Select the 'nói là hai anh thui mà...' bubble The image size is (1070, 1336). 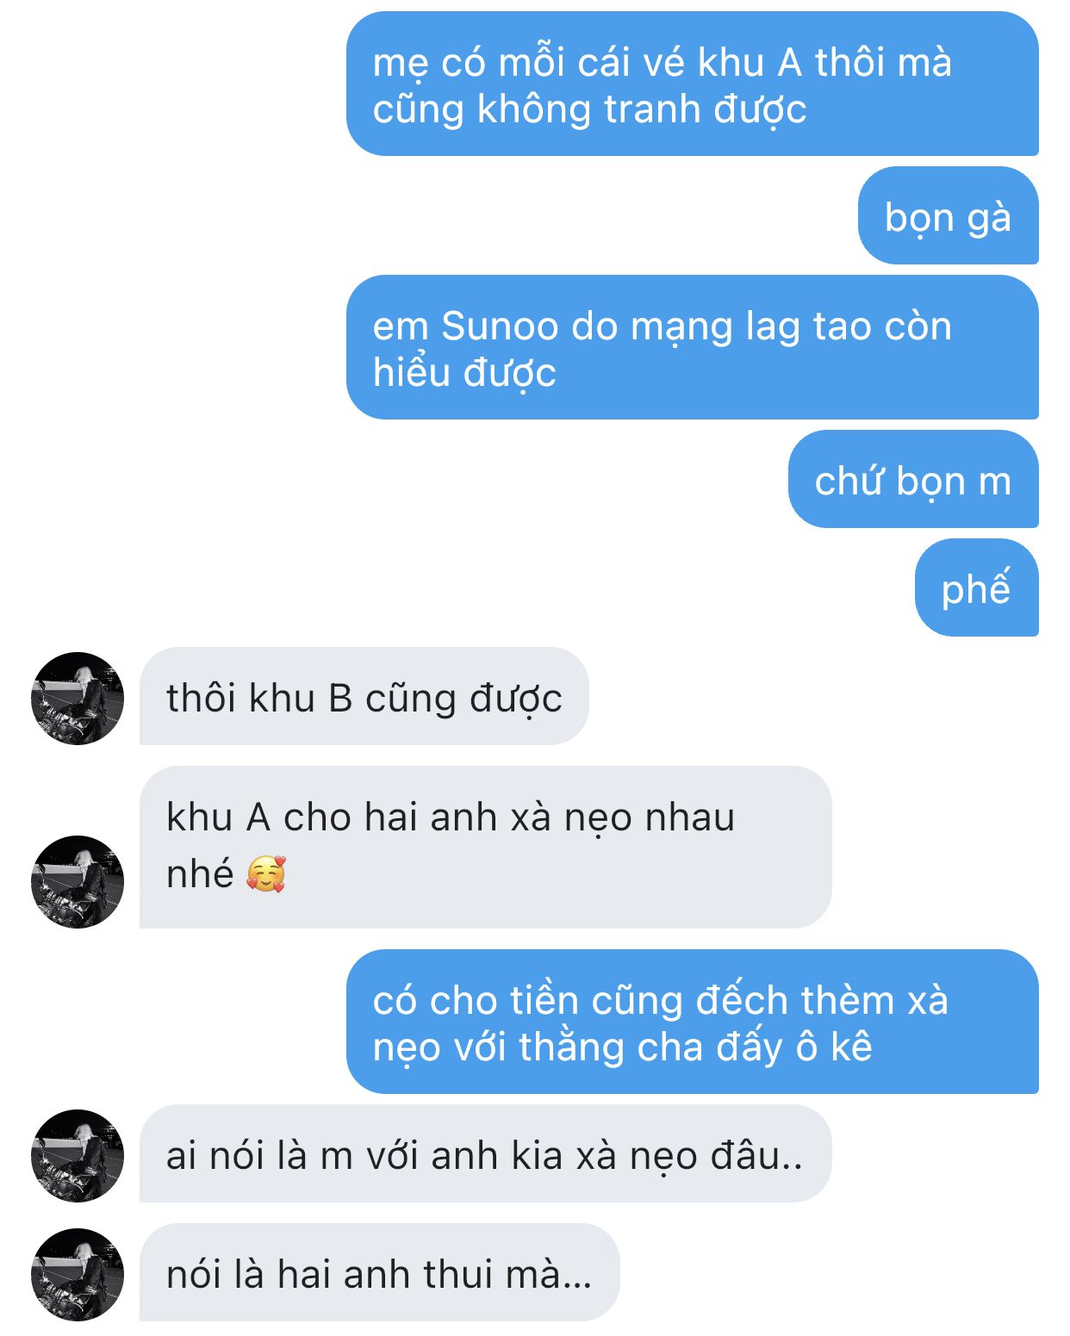tap(380, 1272)
